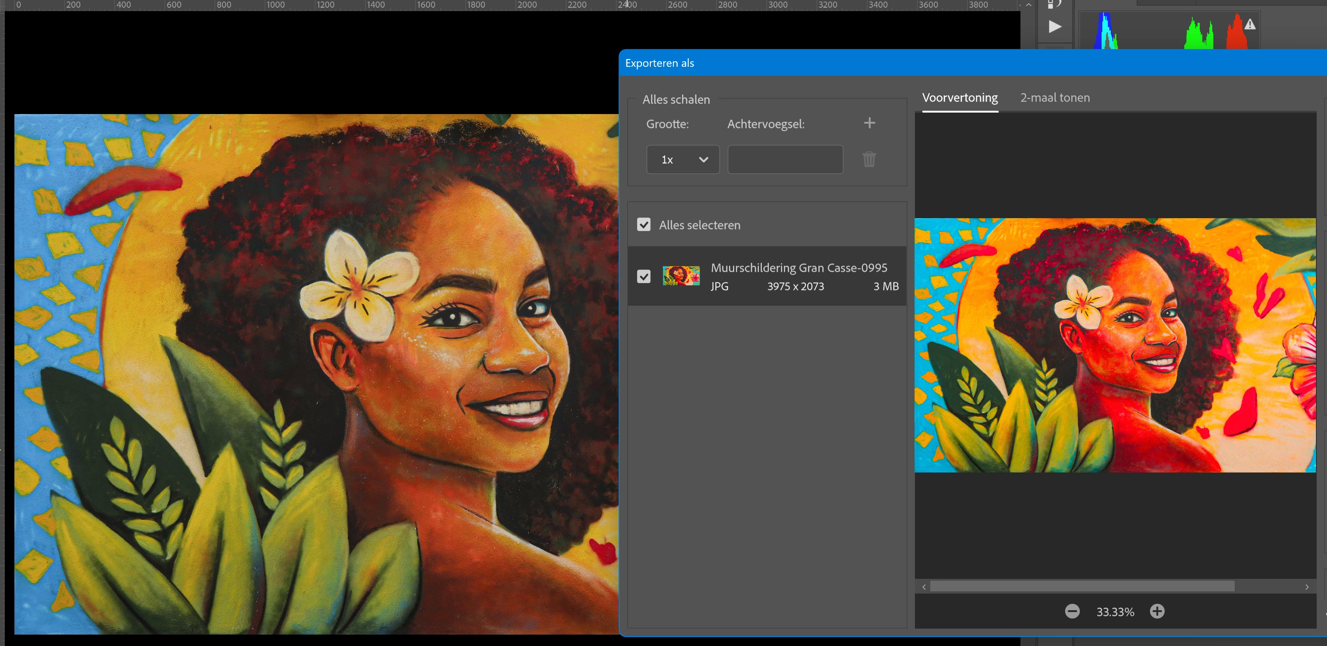Click the preview scrollbar right arrow
This screenshot has height=646, width=1327.
(1306, 587)
